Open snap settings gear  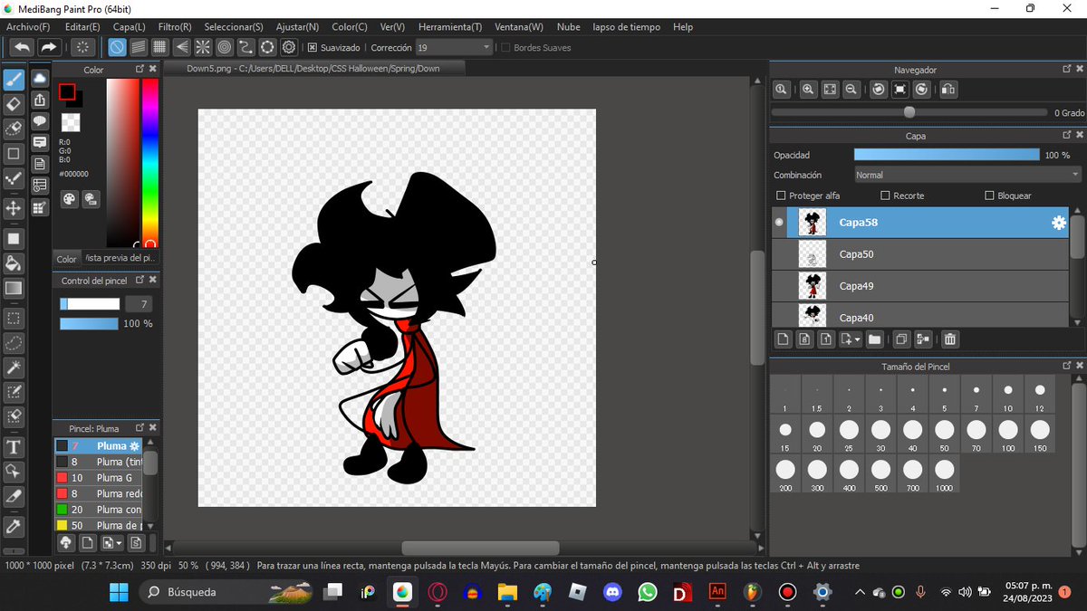point(290,47)
